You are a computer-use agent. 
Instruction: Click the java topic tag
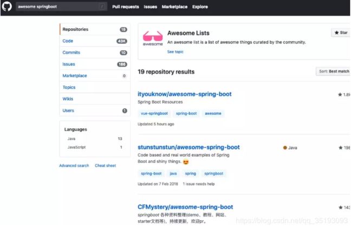(x=173, y=174)
